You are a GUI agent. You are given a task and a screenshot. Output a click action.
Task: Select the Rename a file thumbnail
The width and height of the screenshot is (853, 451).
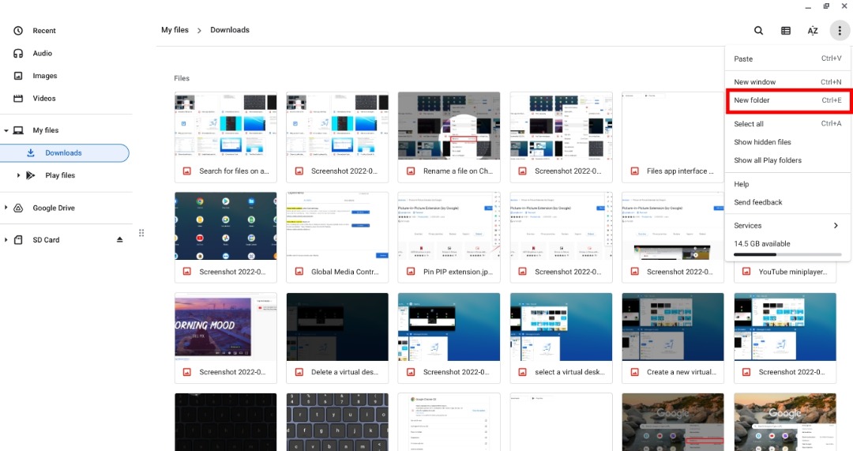[449, 126]
